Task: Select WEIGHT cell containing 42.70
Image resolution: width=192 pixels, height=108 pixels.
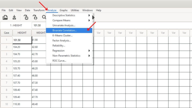Action: [39, 54]
